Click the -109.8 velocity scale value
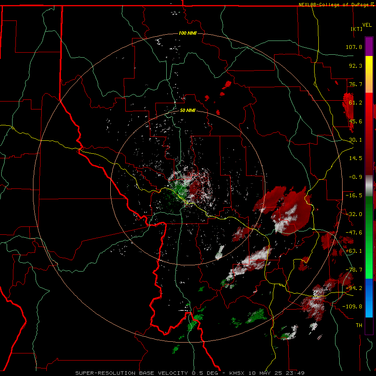Image resolution: width=376 pixels, height=376 pixels. tap(352, 307)
